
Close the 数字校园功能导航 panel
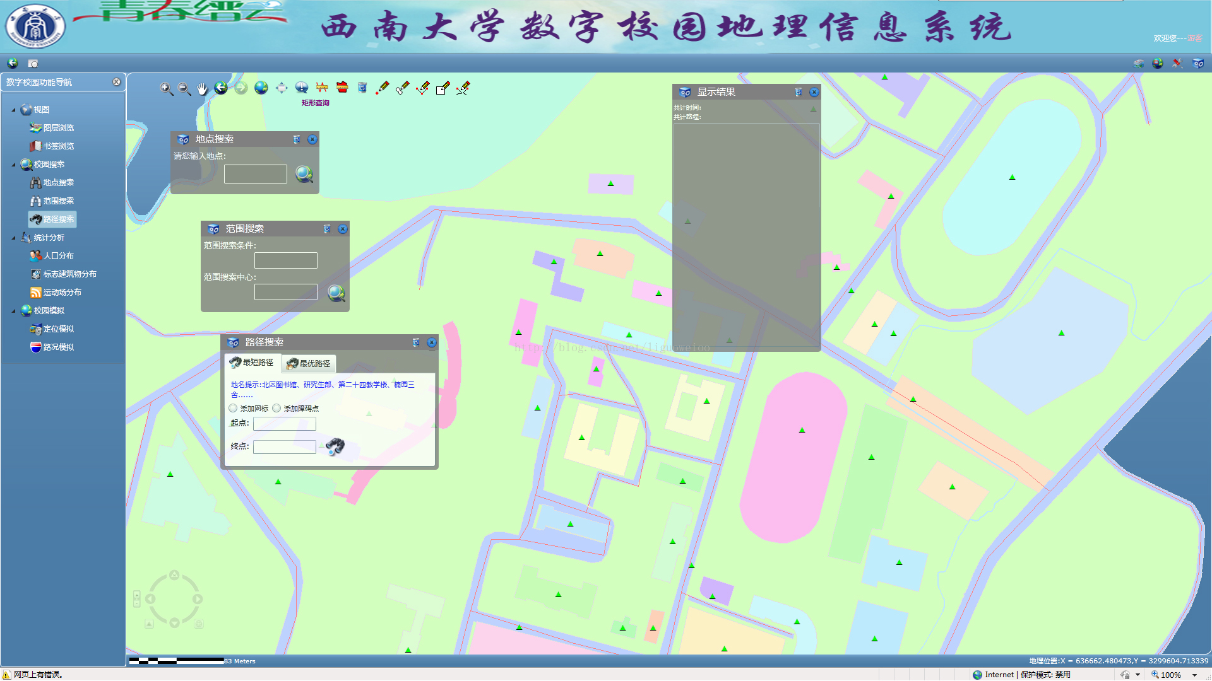click(117, 82)
